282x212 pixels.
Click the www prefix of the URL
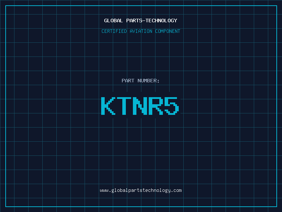pyautogui.click(x=104, y=190)
